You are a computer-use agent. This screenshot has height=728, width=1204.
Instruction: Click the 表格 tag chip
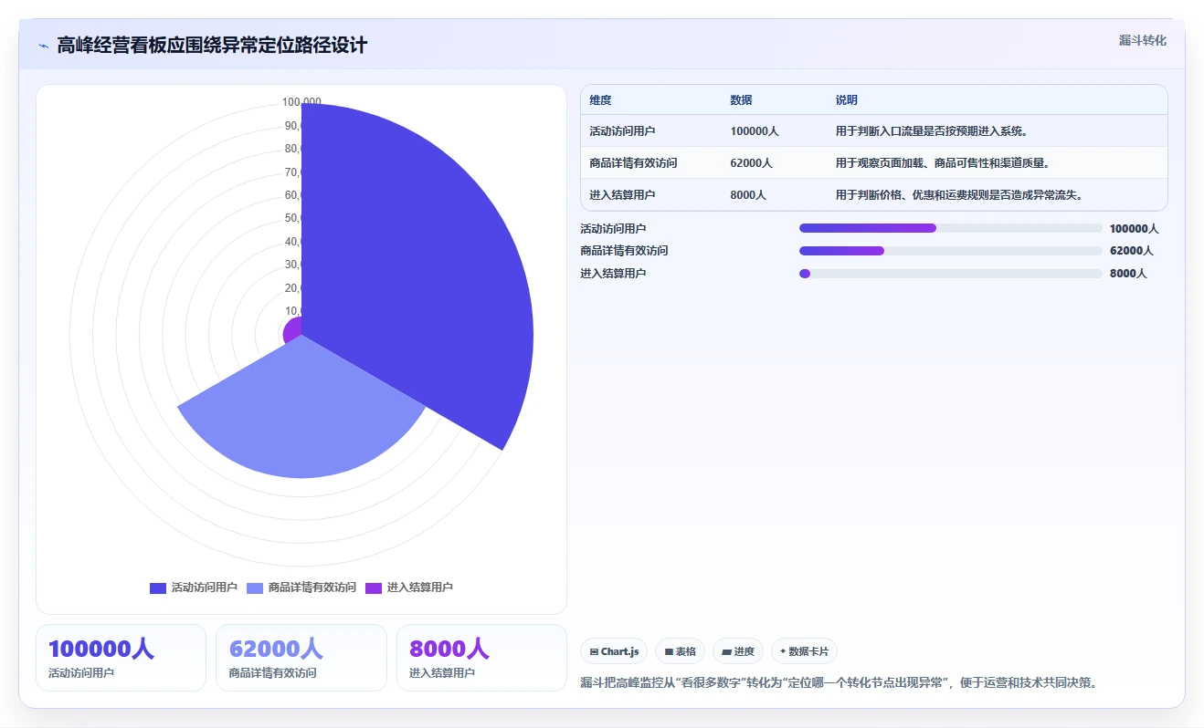coord(681,651)
